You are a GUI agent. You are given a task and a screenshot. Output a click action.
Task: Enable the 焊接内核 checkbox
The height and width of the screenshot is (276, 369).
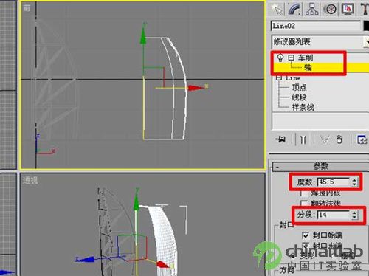[x=304, y=193]
